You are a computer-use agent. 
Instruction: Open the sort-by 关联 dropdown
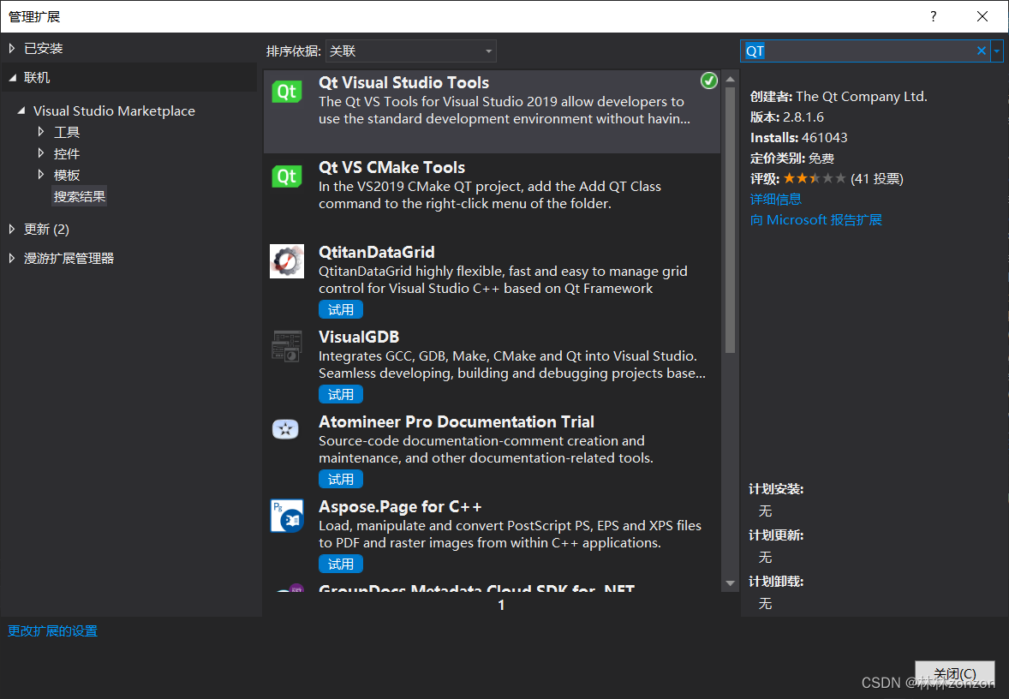[411, 51]
